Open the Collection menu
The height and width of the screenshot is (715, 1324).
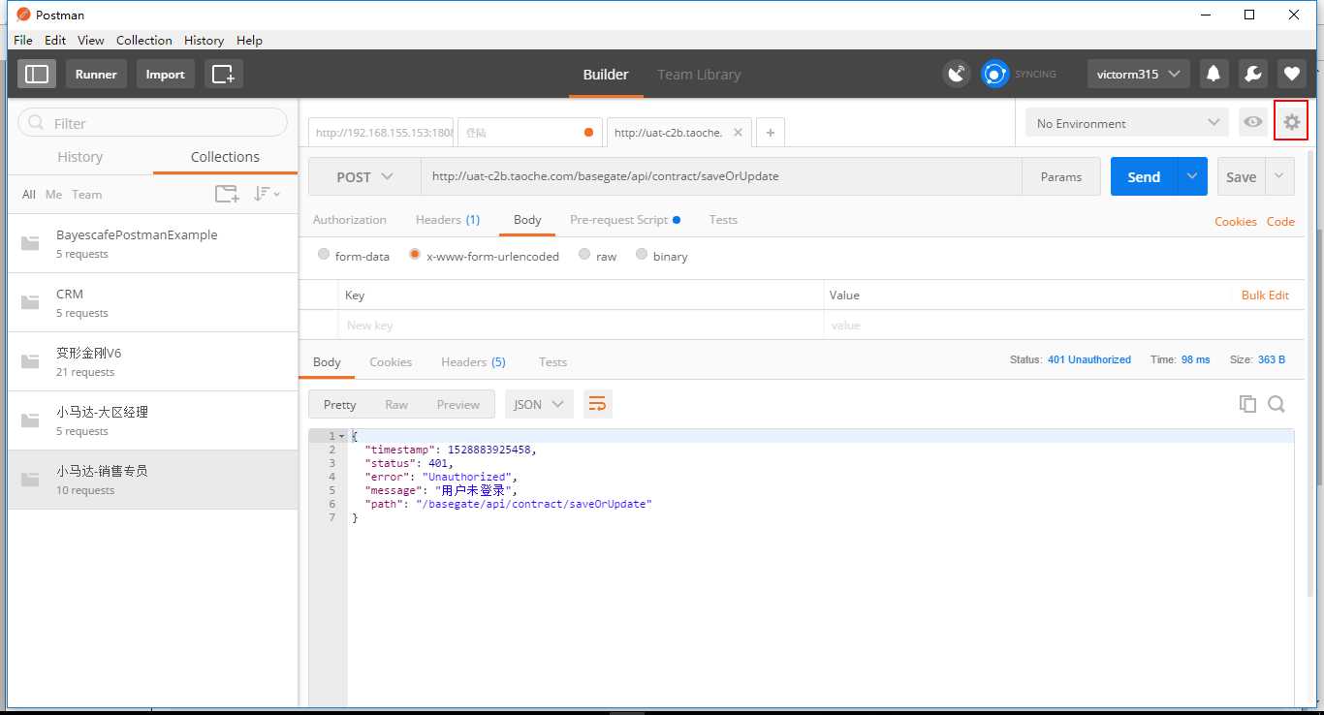(144, 40)
